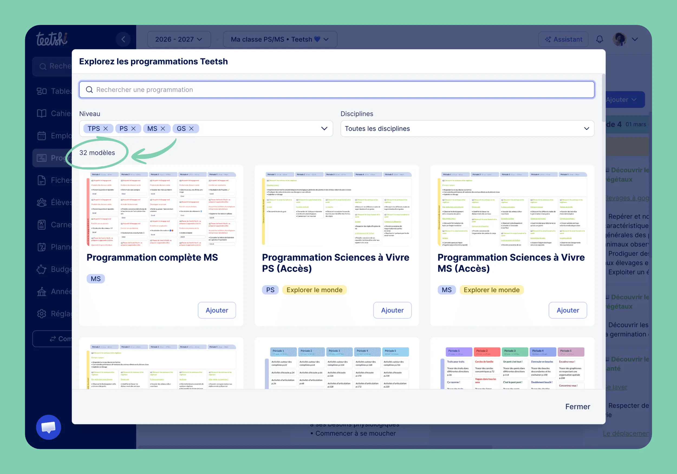The height and width of the screenshot is (474, 677).
Task: Open the notifications bell
Action: (600, 39)
